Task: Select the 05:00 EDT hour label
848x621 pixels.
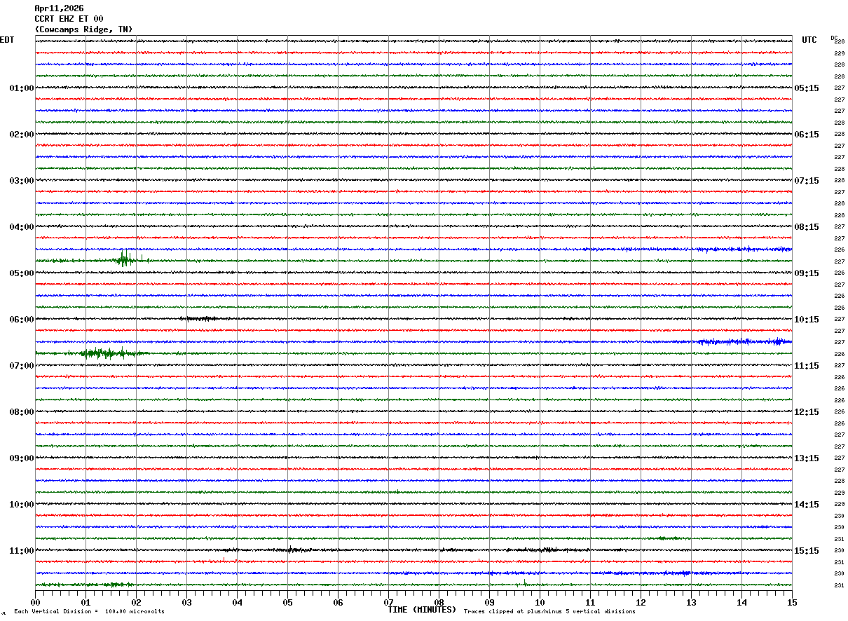Action: coord(22,273)
